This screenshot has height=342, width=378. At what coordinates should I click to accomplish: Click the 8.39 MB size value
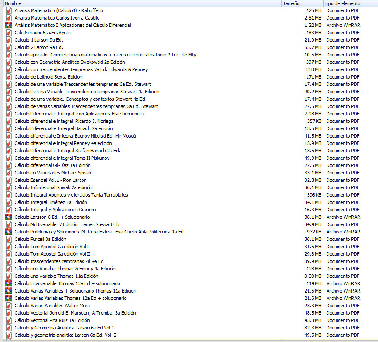pyautogui.click(x=313, y=276)
